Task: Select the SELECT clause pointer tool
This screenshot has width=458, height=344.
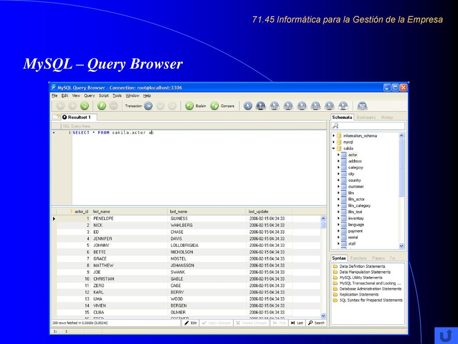Action: coord(261,106)
